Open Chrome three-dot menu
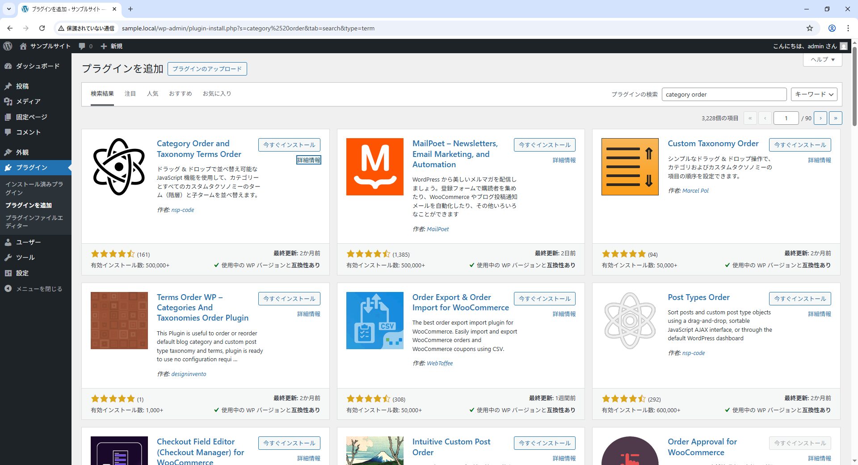The height and width of the screenshot is (465, 858). point(848,28)
